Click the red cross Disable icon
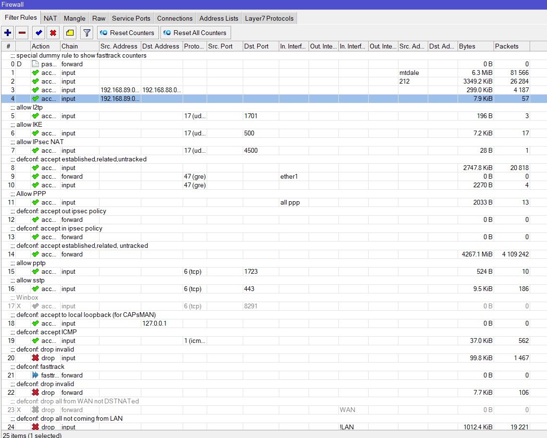 click(53, 33)
